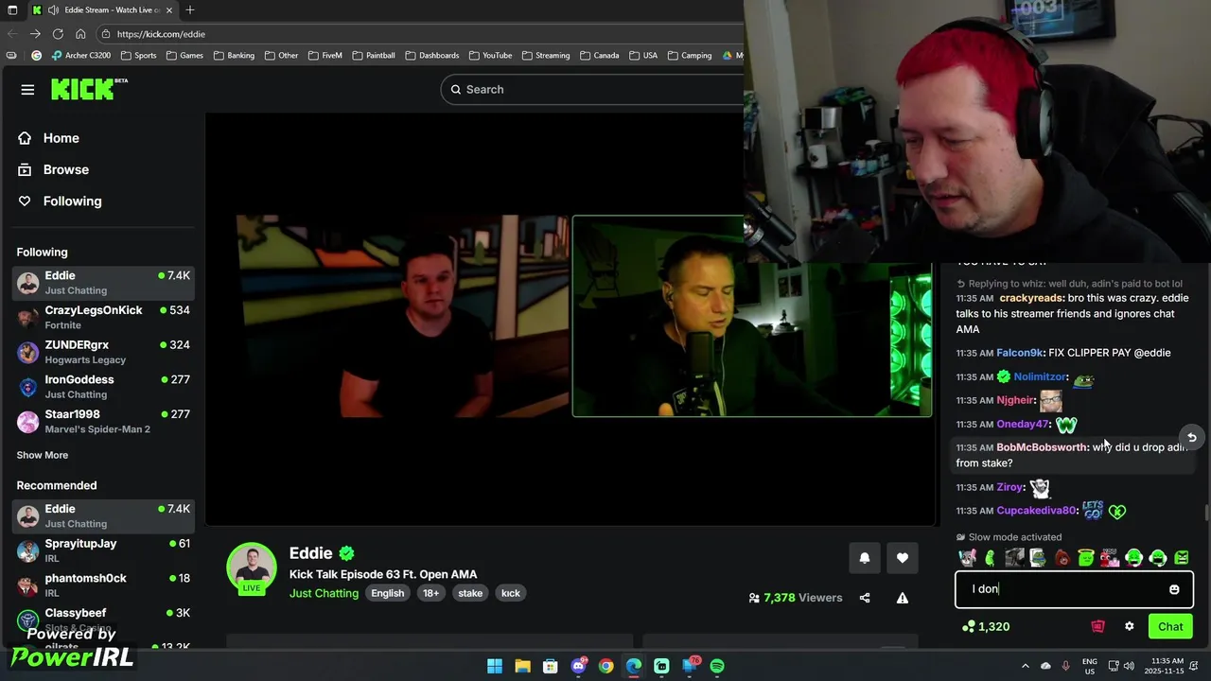Screen dimensions: 1211x681
Task: Open IronGoddess channel in Following
Action: (x=103, y=386)
